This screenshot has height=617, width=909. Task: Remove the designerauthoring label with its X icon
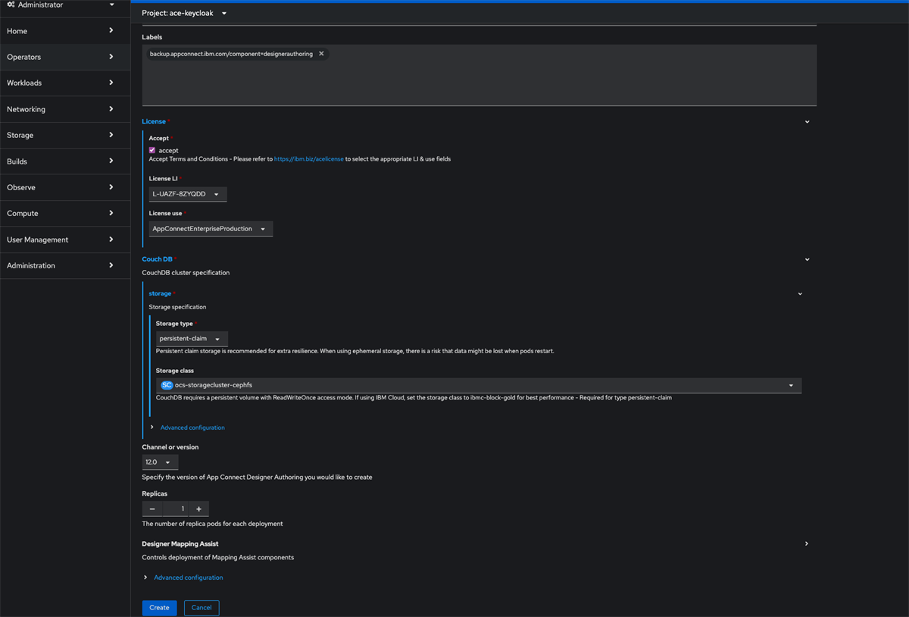[x=321, y=53]
